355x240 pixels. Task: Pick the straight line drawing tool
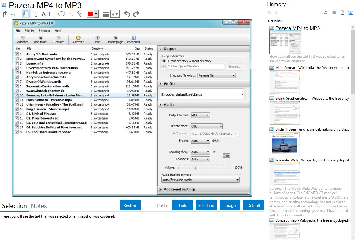pos(71,14)
